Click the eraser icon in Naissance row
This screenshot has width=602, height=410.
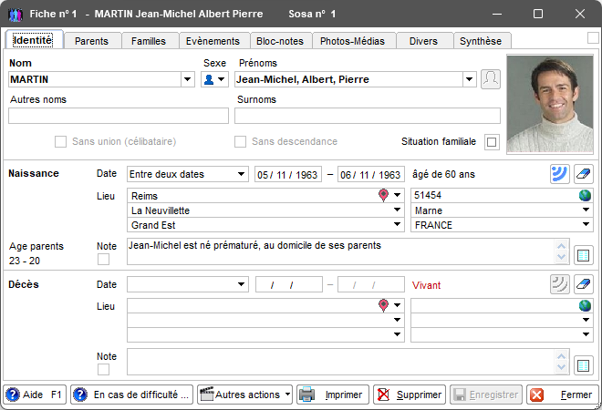pos(584,174)
